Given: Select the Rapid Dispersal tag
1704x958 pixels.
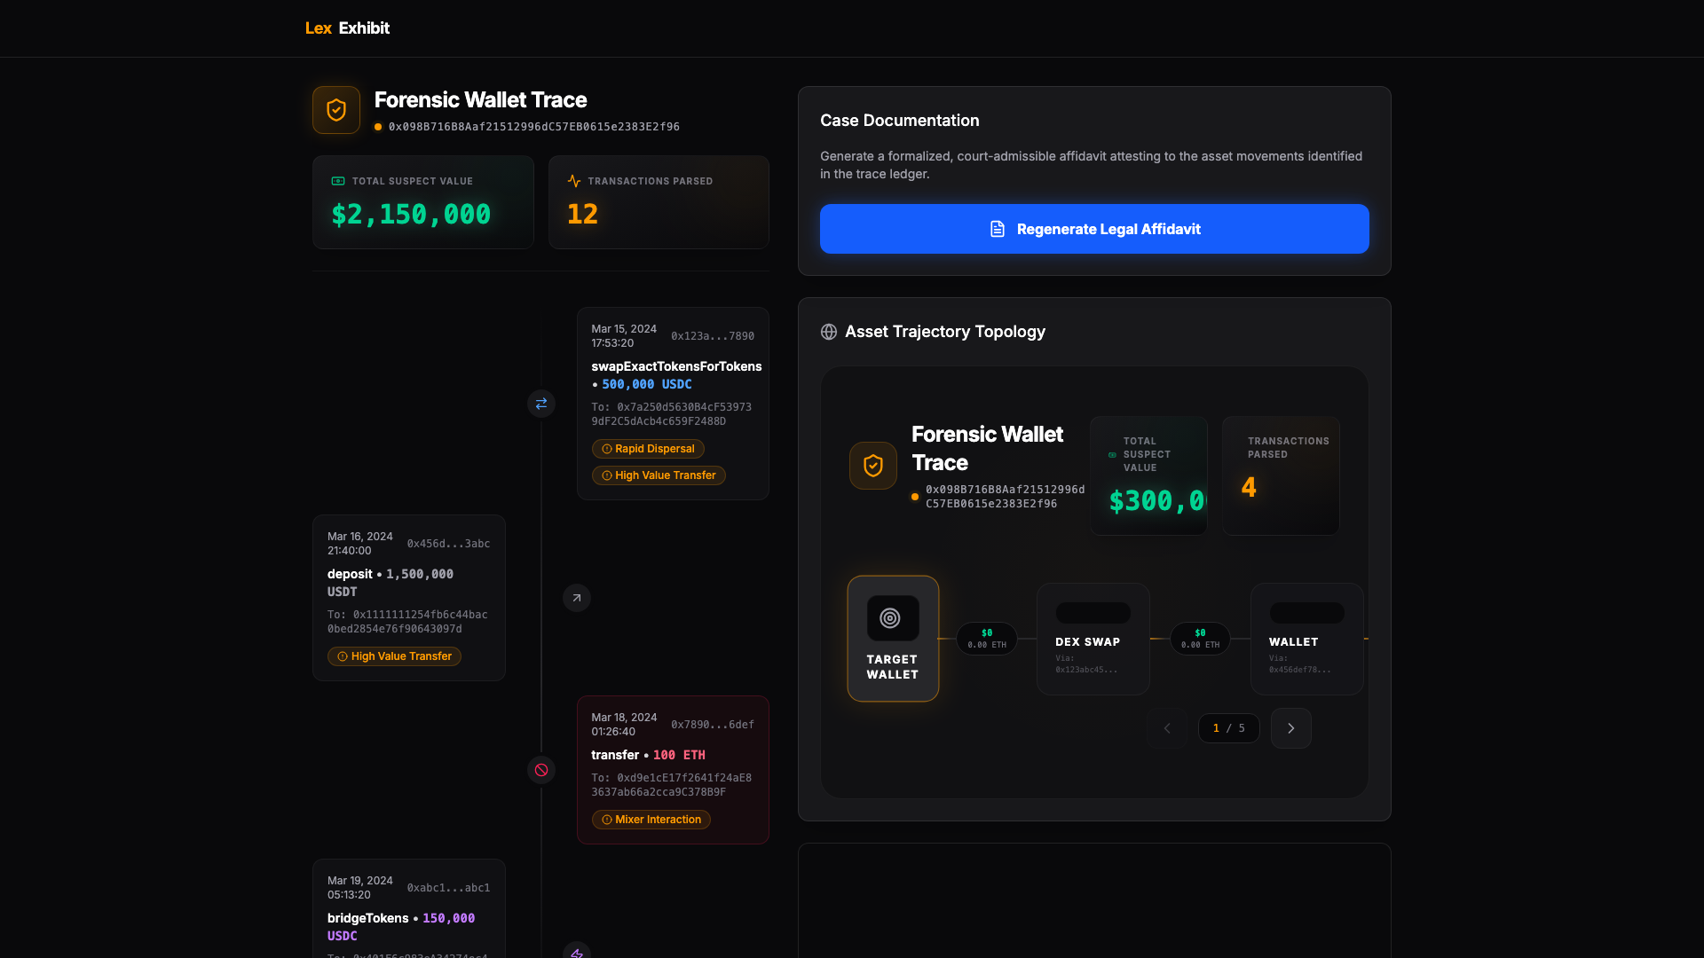Looking at the screenshot, I should coord(648,449).
